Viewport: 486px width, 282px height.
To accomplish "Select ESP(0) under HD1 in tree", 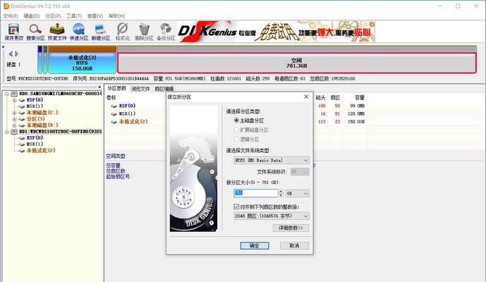I will coord(35,137).
